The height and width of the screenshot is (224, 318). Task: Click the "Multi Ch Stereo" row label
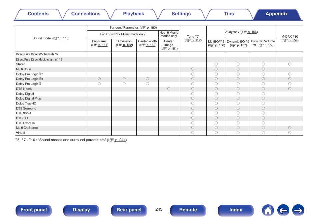coord(27,128)
